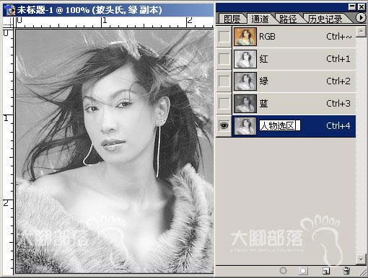Delete current channel trash icon
This screenshot has width=368, height=278.
click(346, 271)
